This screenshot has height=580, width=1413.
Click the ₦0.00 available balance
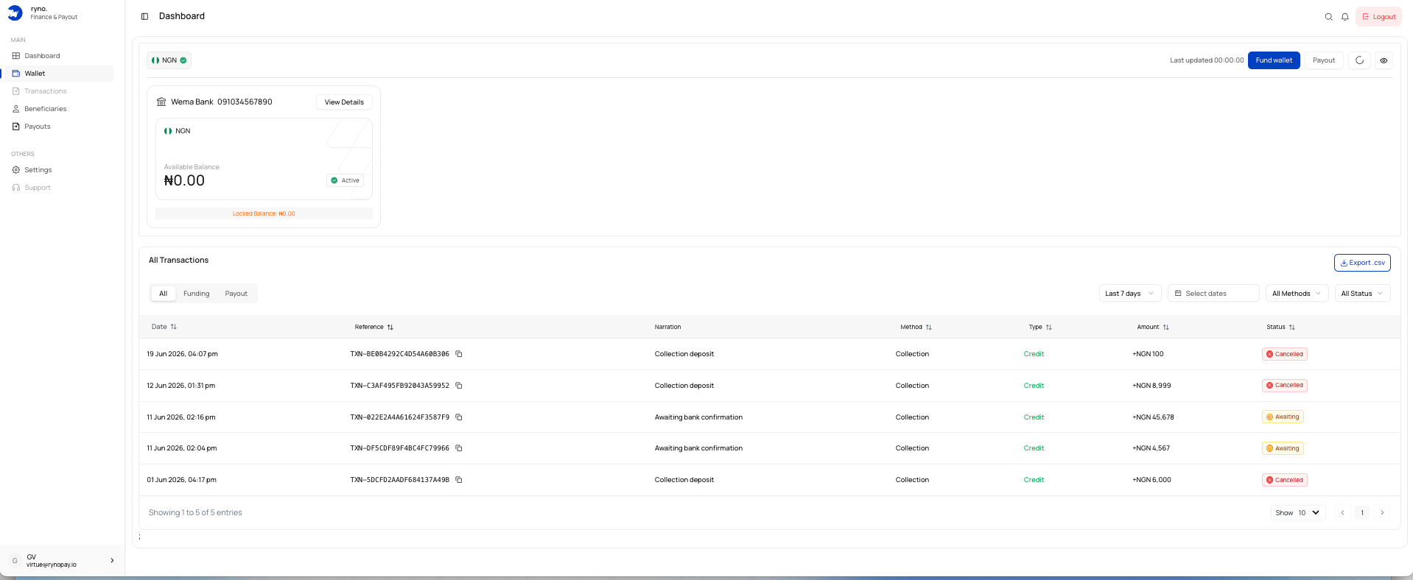[184, 180]
